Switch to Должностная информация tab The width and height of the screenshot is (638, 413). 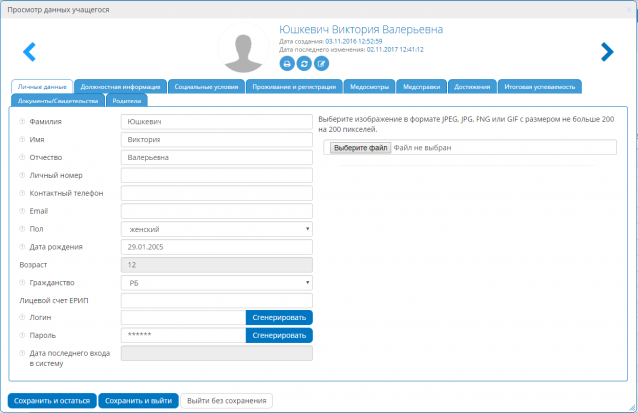(121, 87)
